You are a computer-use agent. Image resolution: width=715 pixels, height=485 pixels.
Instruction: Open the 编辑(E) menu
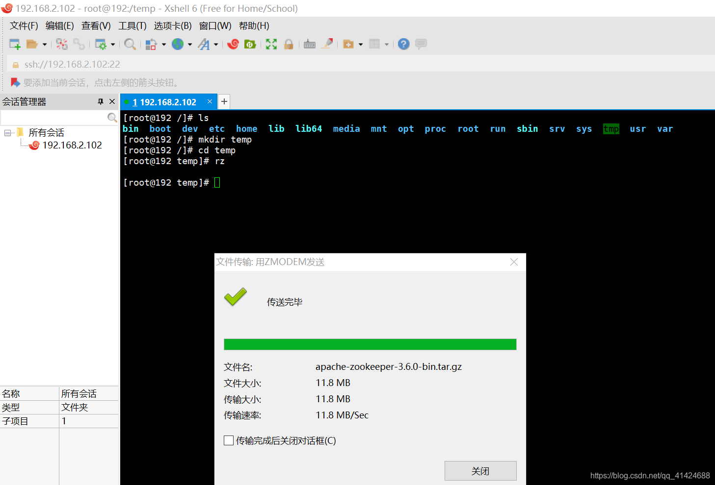pos(59,26)
